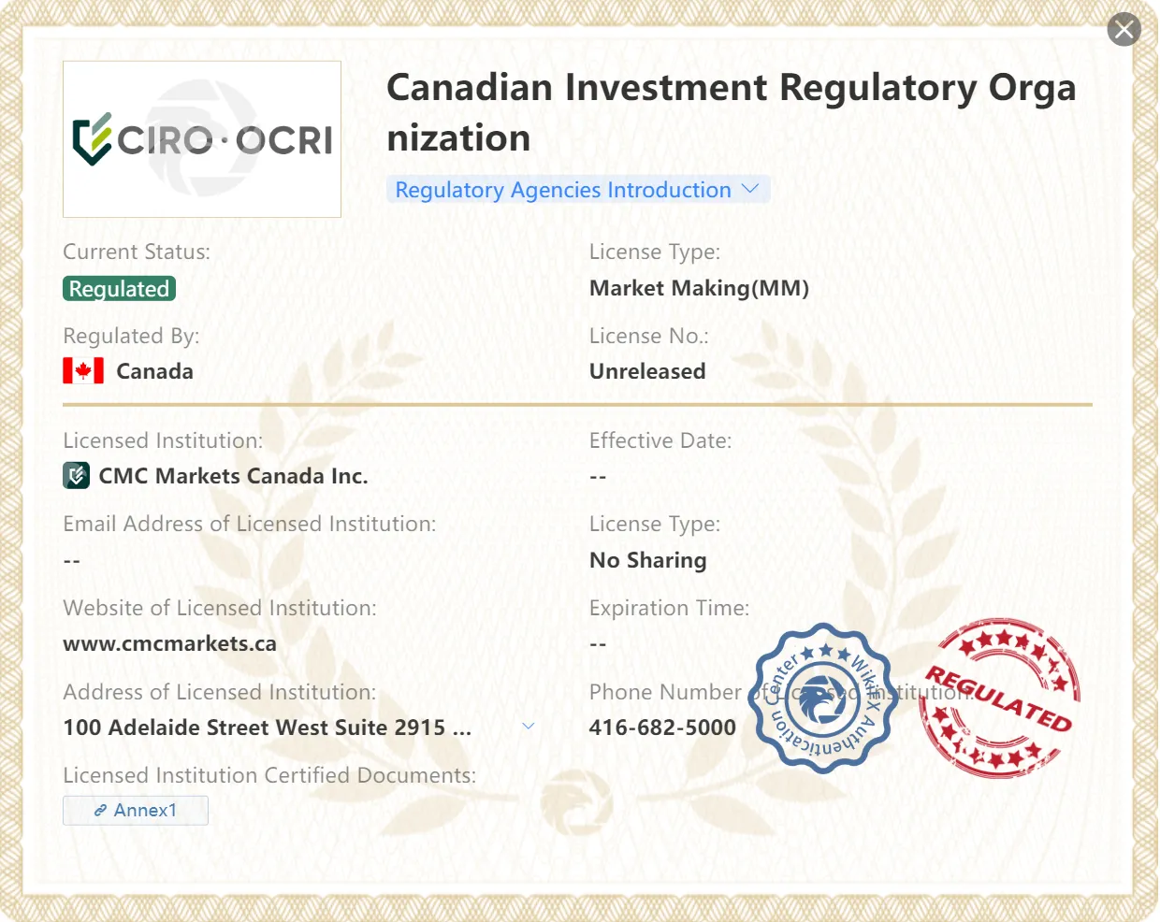Open the Annex1 certified document link
1160x922 pixels.
[136, 810]
